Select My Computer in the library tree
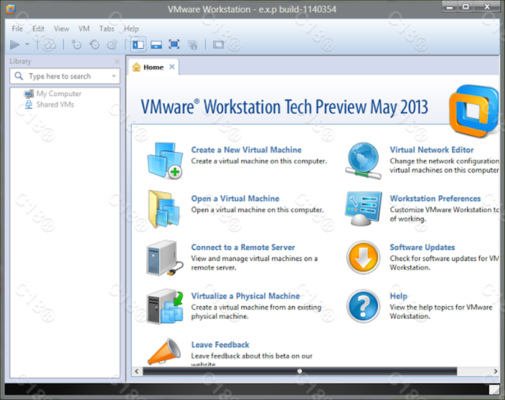Screen dimensions: 505x400 58,94
